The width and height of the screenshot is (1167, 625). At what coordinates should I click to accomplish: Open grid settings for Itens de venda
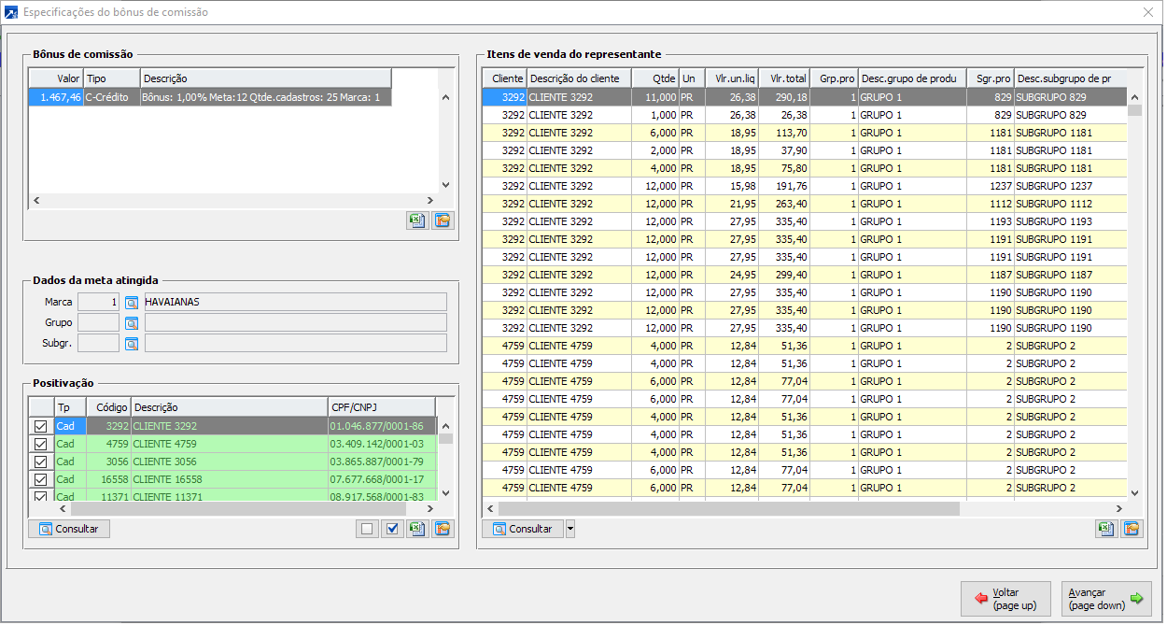1132,529
